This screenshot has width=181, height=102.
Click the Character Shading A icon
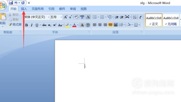pos(82,25)
